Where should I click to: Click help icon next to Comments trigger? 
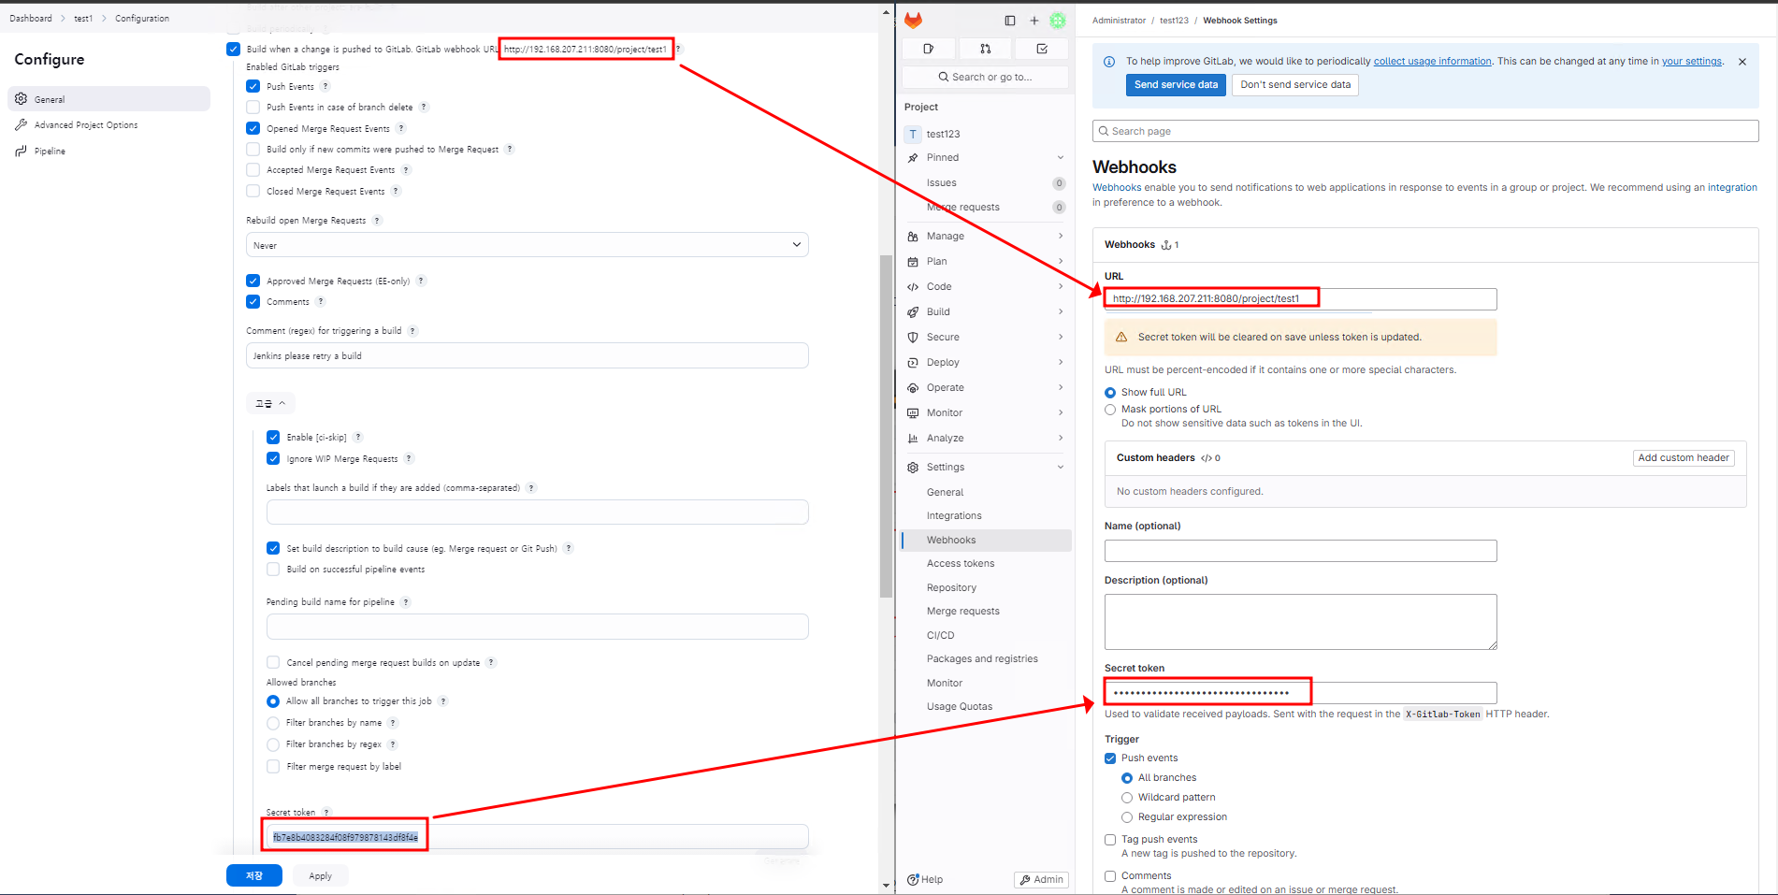[321, 302]
